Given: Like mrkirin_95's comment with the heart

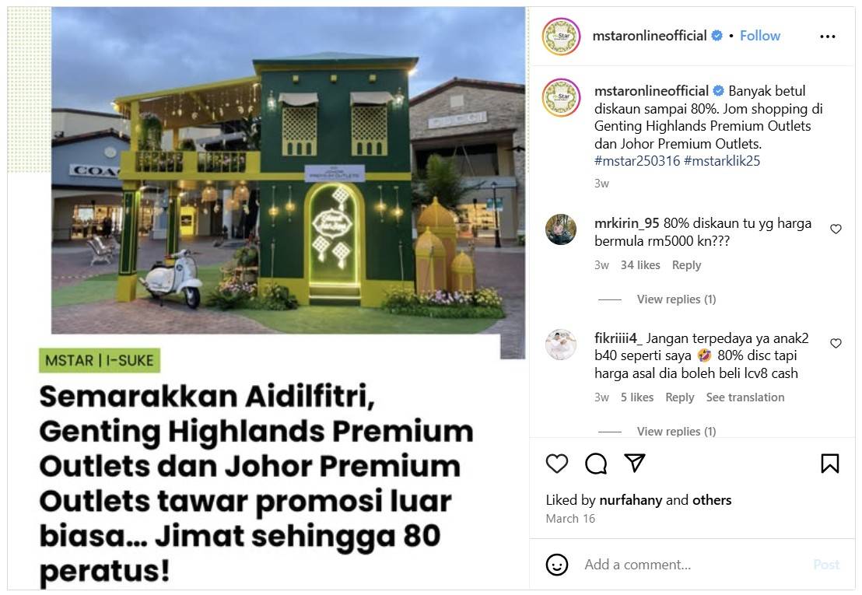Looking at the screenshot, I should [x=836, y=229].
